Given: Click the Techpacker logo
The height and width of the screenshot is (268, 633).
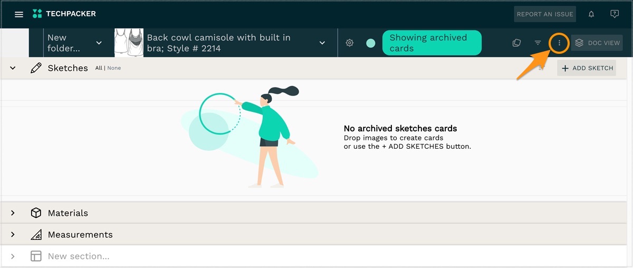Looking at the screenshot, I should pyautogui.click(x=64, y=14).
